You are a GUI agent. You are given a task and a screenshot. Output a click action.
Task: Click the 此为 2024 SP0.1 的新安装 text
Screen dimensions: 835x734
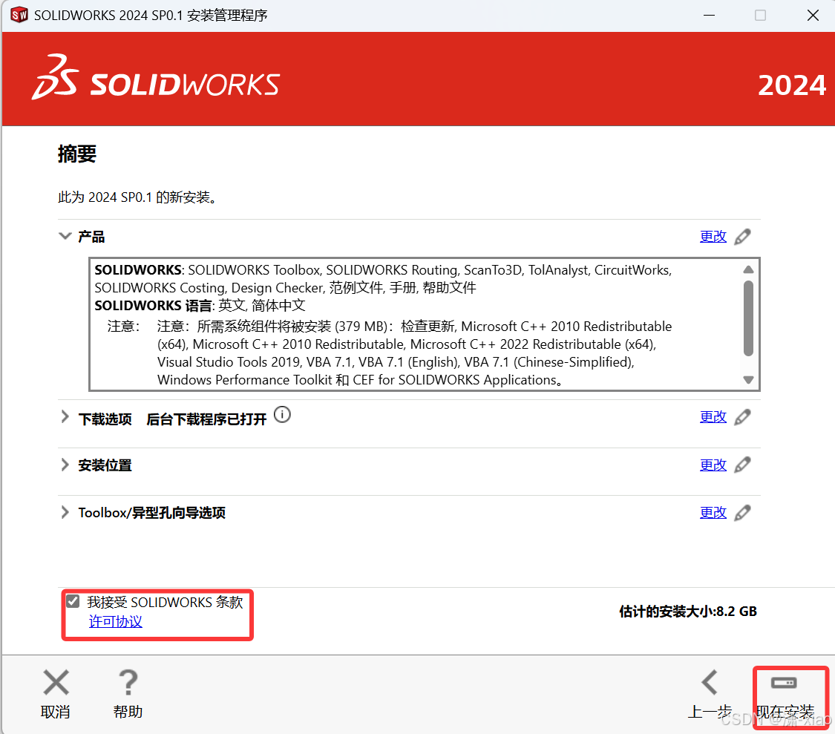(x=137, y=197)
